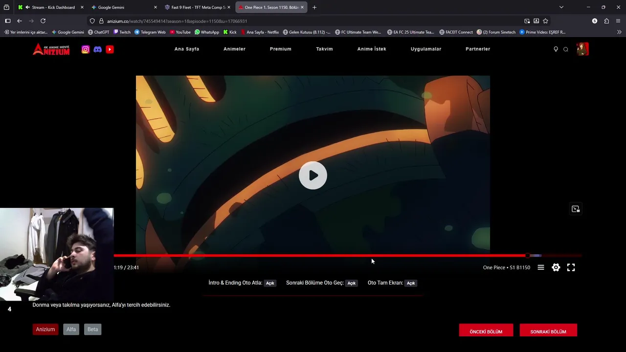
Task: Go to Ana Sayfa menu
Action: (x=187, y=49)
